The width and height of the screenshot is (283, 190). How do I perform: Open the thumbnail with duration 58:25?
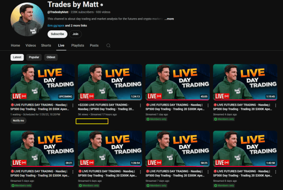point(177,149)
